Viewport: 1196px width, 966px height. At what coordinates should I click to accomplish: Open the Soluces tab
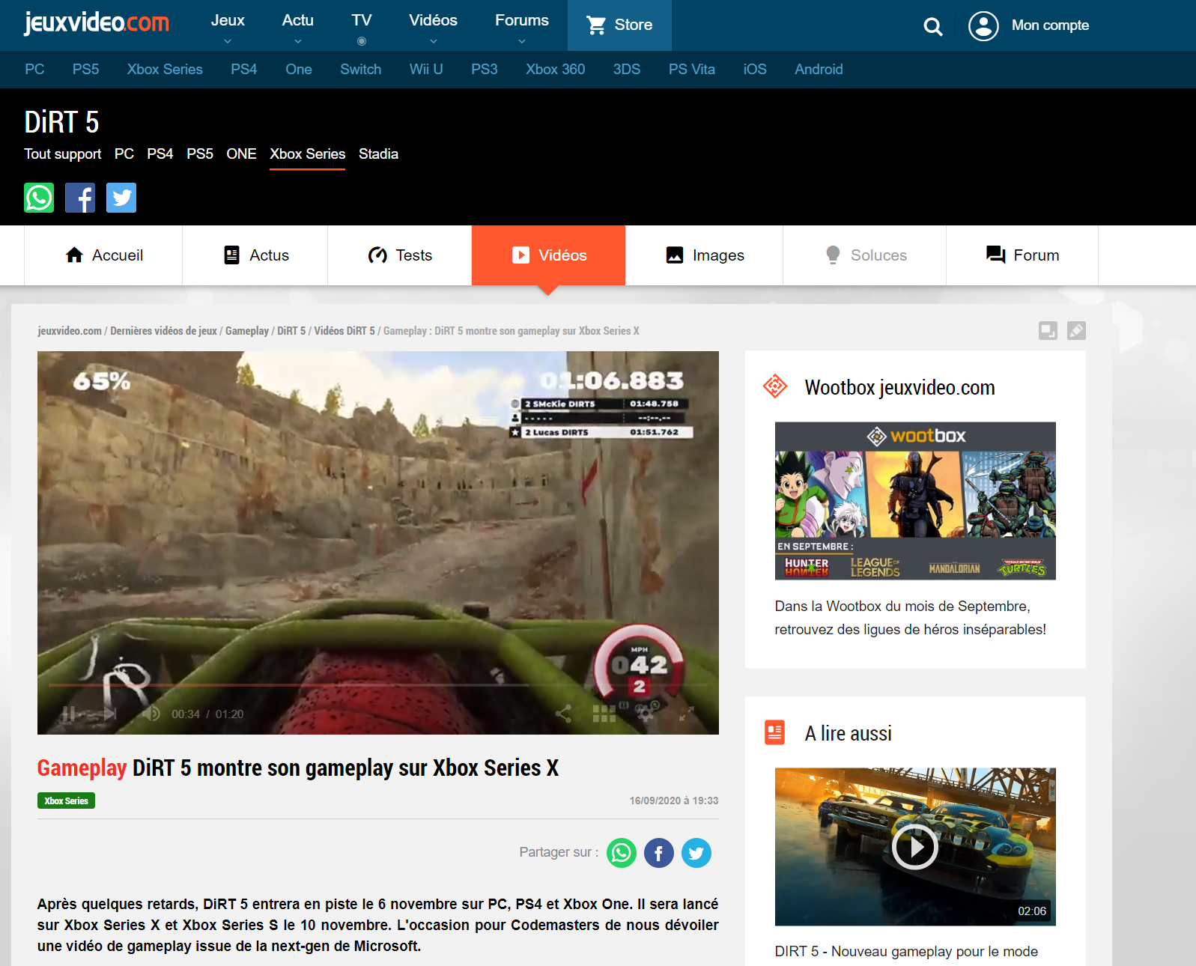pos(865,255)
